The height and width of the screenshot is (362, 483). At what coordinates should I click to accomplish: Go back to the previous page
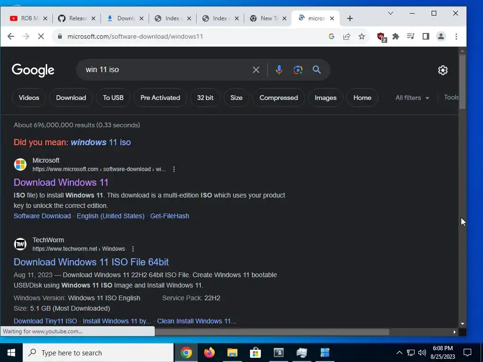tap(11, 36)
